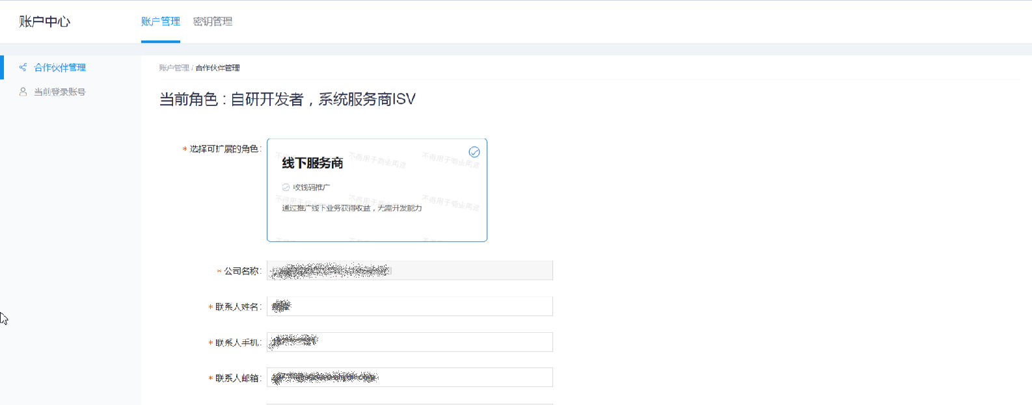Click the card description about 推广线下业务获得收益
Screen dimensions: 1032x405
tap(351, 208)
